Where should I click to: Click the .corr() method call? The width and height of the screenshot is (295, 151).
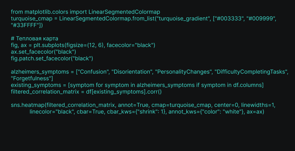tap(154, 92)
